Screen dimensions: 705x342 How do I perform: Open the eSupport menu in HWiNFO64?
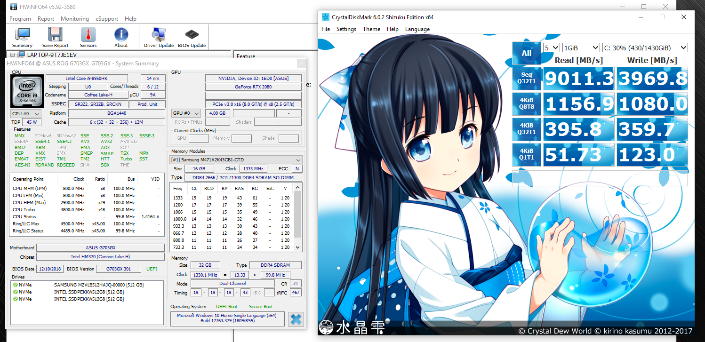tap(107, 19)
